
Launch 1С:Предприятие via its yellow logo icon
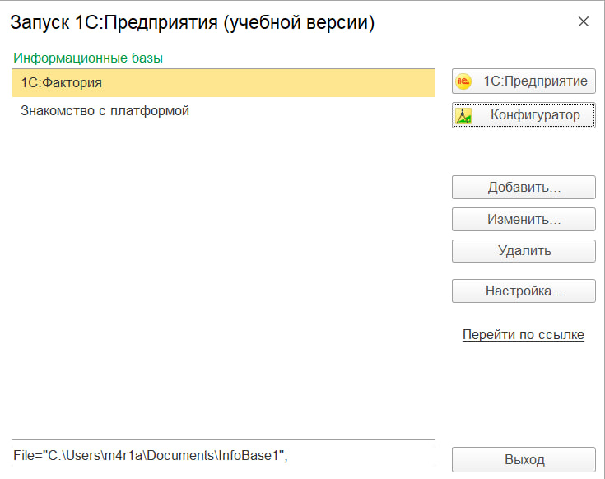[x=463, y=81]
